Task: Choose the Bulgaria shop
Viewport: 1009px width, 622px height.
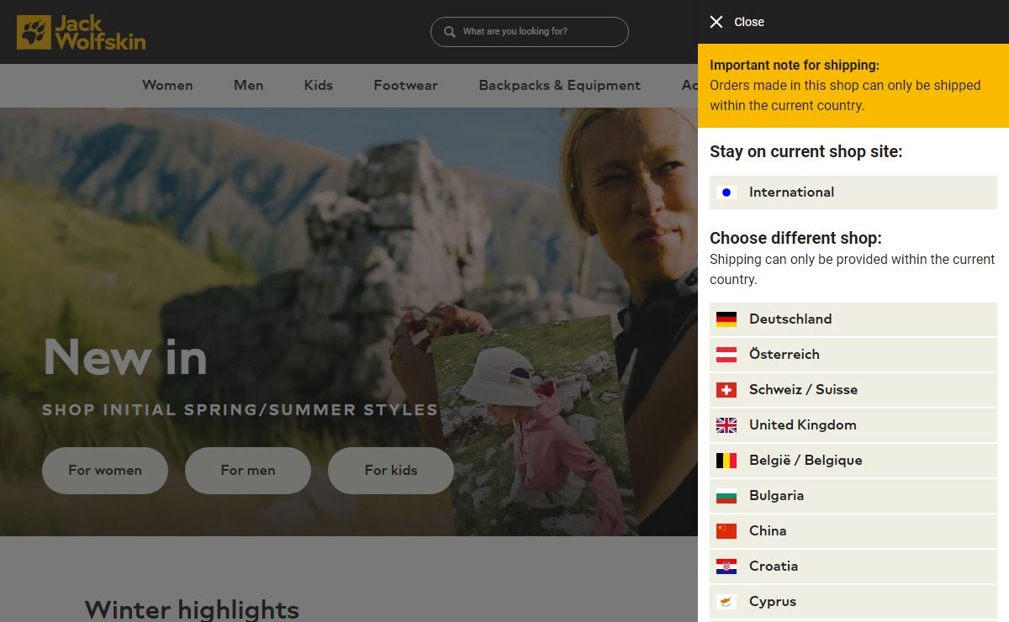Action: pyautogui.click(x=853, y=496)
